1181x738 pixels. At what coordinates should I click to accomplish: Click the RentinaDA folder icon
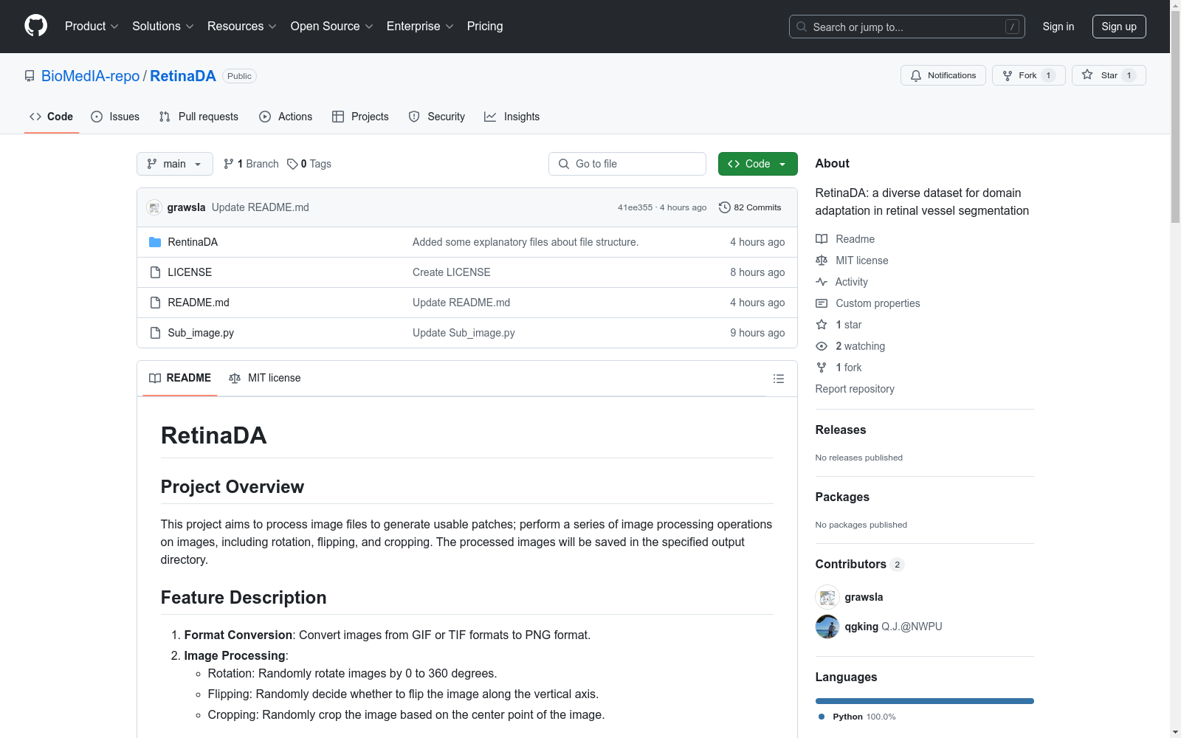pos(155,242)
